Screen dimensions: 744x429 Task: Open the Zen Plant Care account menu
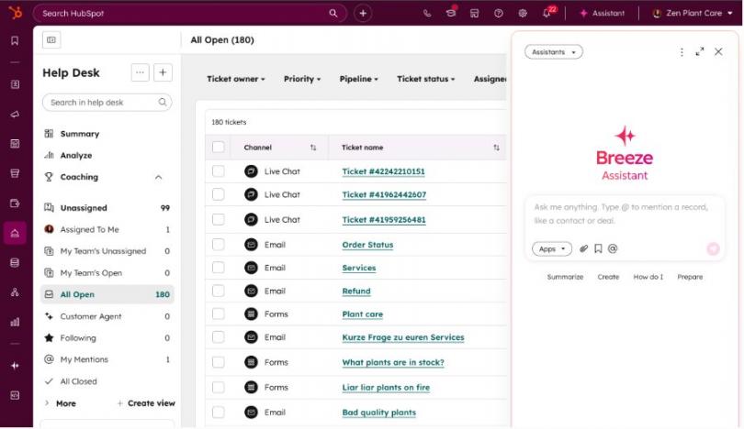click(693, 13)
